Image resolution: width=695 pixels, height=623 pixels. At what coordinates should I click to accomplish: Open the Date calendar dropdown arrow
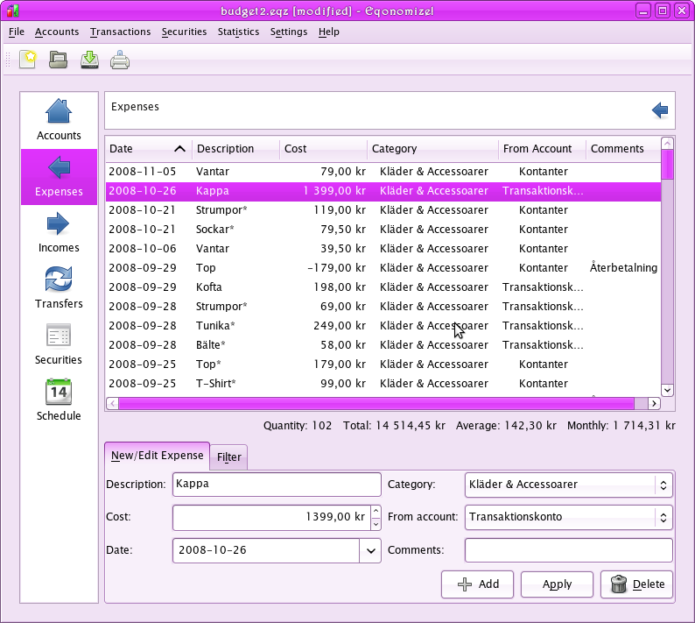pos(370,550)
